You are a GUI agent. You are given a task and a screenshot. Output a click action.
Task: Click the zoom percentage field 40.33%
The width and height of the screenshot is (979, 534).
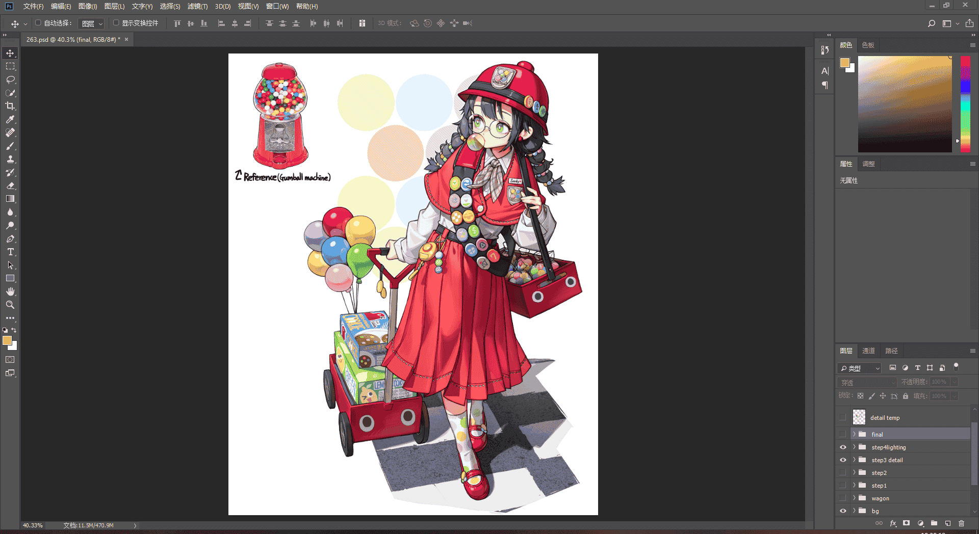click(x=33, y=525)
